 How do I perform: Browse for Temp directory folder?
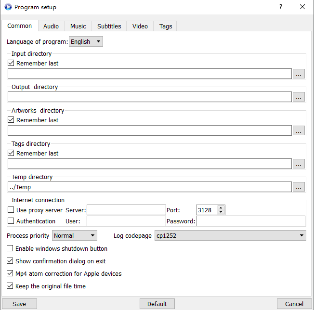click(x=299, y=187)
